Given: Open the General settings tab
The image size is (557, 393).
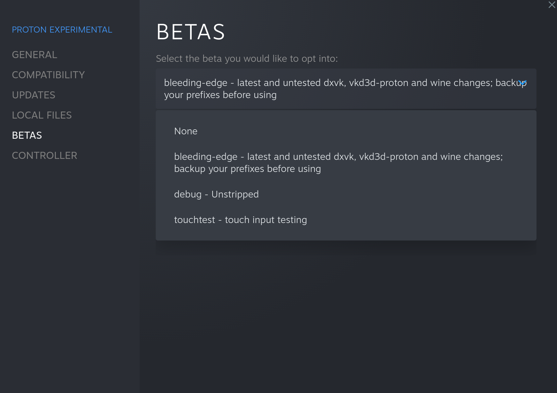Looking at the screenshot, I should click(x=35, y=55).
